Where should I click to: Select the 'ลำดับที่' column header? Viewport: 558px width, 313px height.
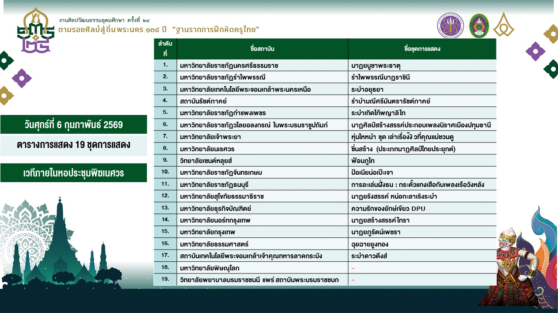(x=165, y=49)
